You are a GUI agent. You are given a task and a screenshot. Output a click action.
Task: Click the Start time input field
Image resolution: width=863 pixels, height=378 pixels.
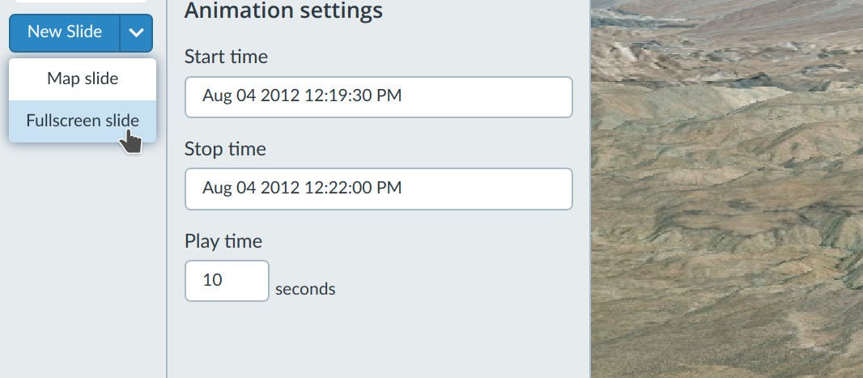click(378, 96)
